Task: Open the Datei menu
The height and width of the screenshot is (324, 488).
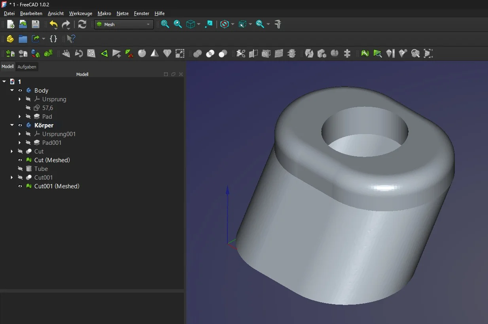Action: (x=9, y=13)
